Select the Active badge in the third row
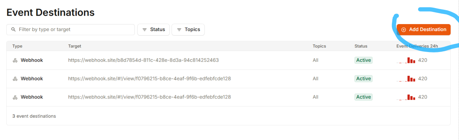Screen dimensions: 459x140 tap(363, 97)
